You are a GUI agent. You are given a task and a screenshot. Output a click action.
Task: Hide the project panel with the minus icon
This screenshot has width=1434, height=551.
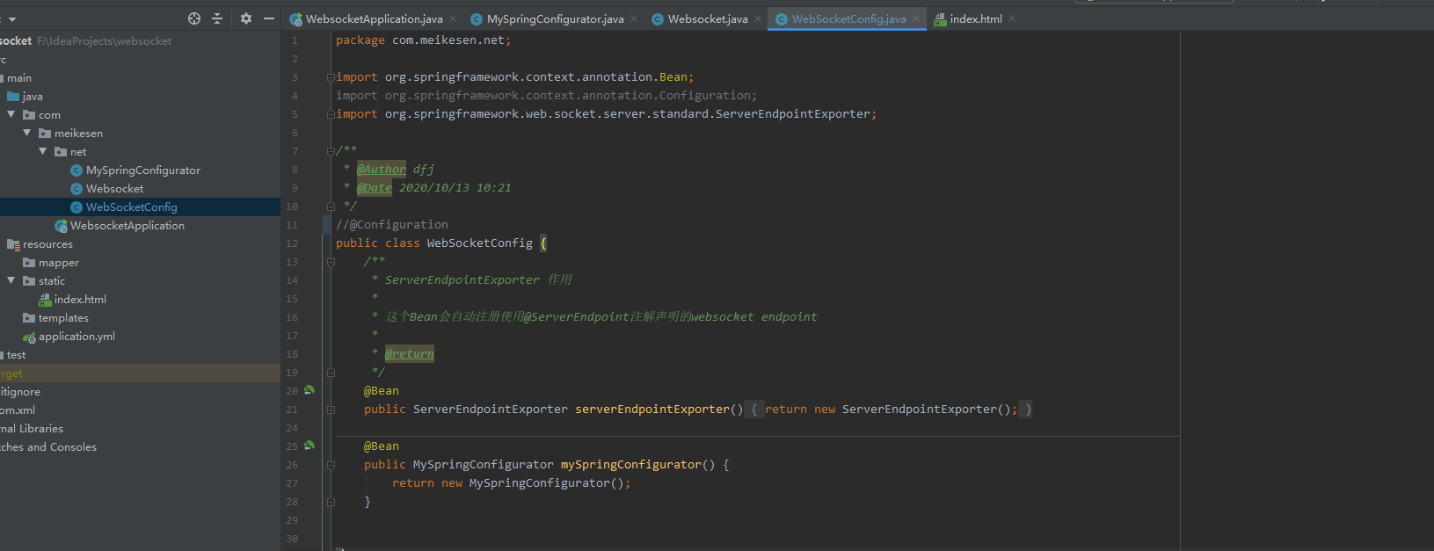coord(269,18)
